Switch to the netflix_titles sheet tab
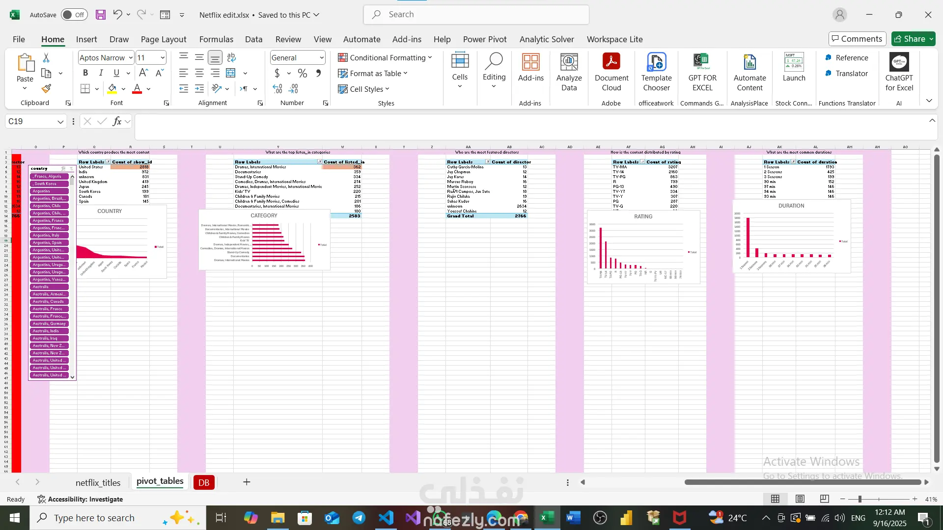The height and width of the screenshot is (530, 943). click(98, 482)
